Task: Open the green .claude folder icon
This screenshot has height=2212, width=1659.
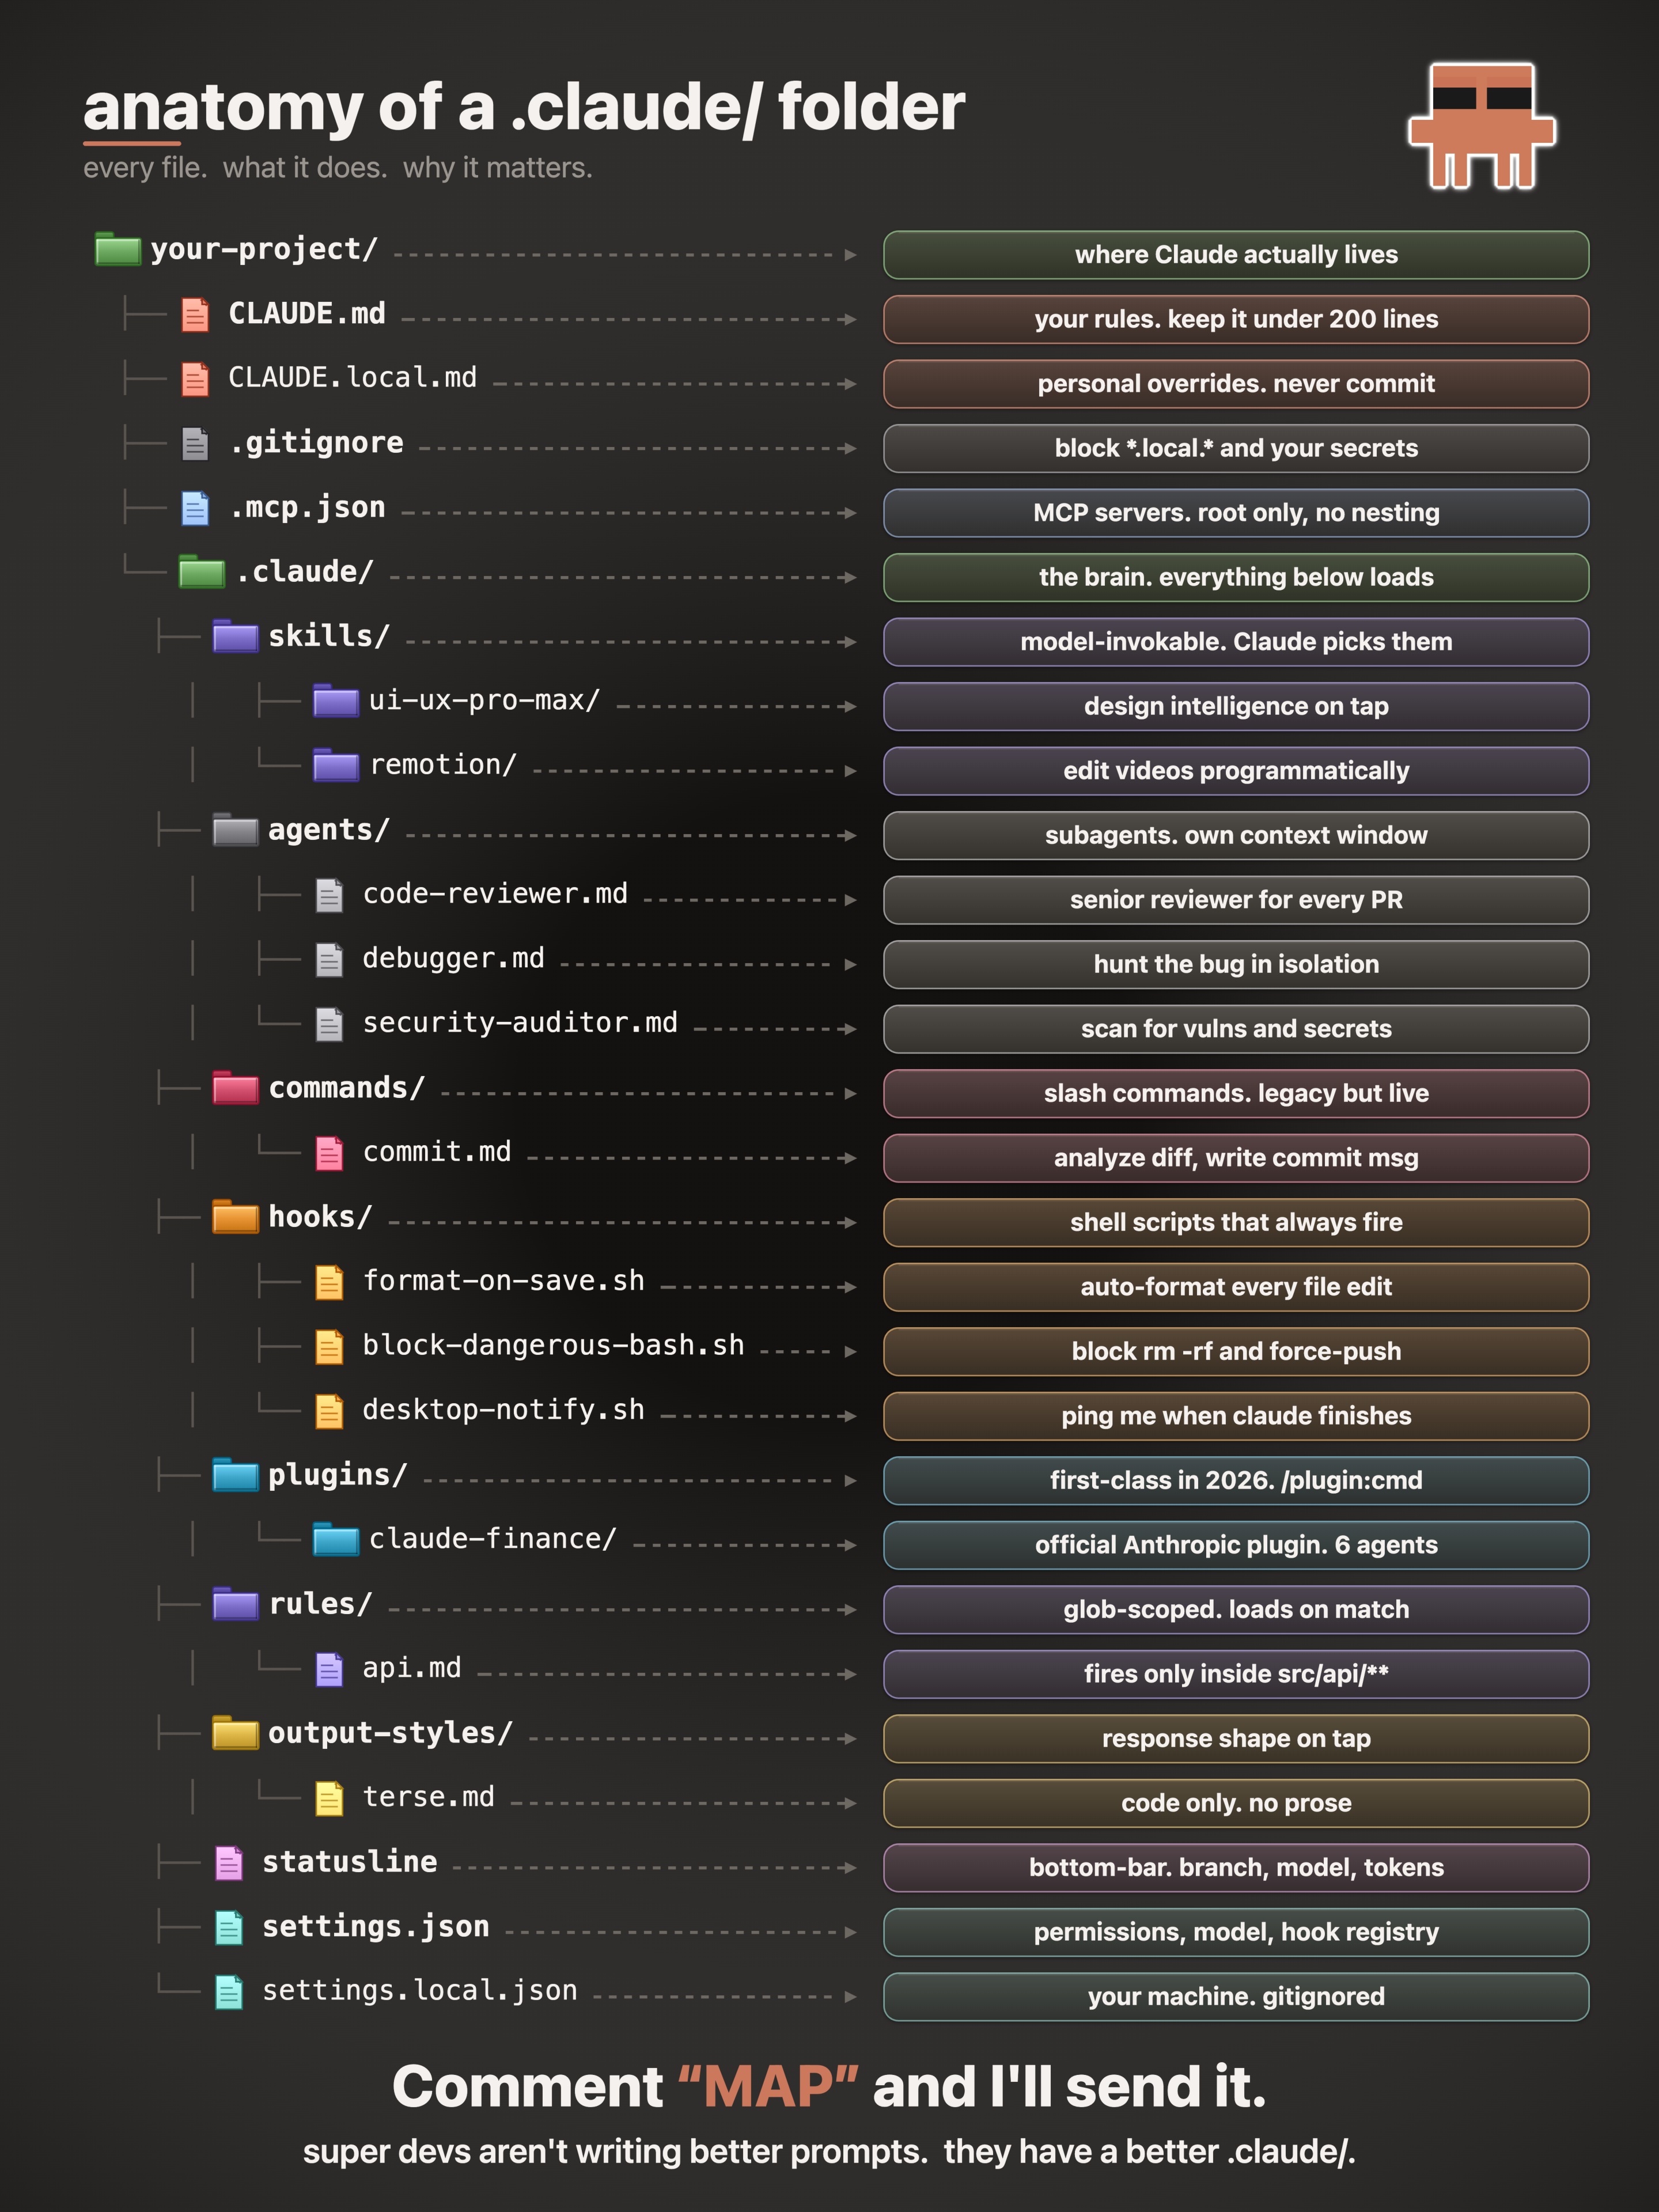Action: pyautogui.click(x=201, y=572)
